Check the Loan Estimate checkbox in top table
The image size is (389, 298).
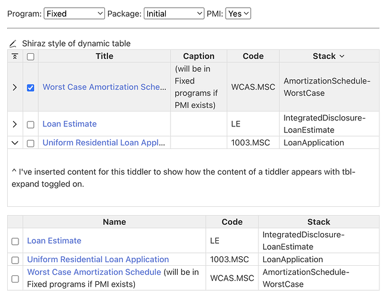tap(30, 125)
